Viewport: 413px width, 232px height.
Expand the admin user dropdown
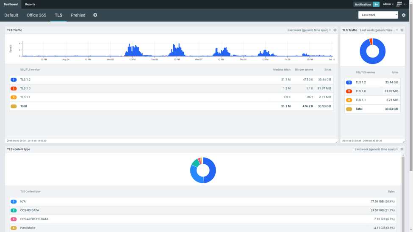point(388,4)
